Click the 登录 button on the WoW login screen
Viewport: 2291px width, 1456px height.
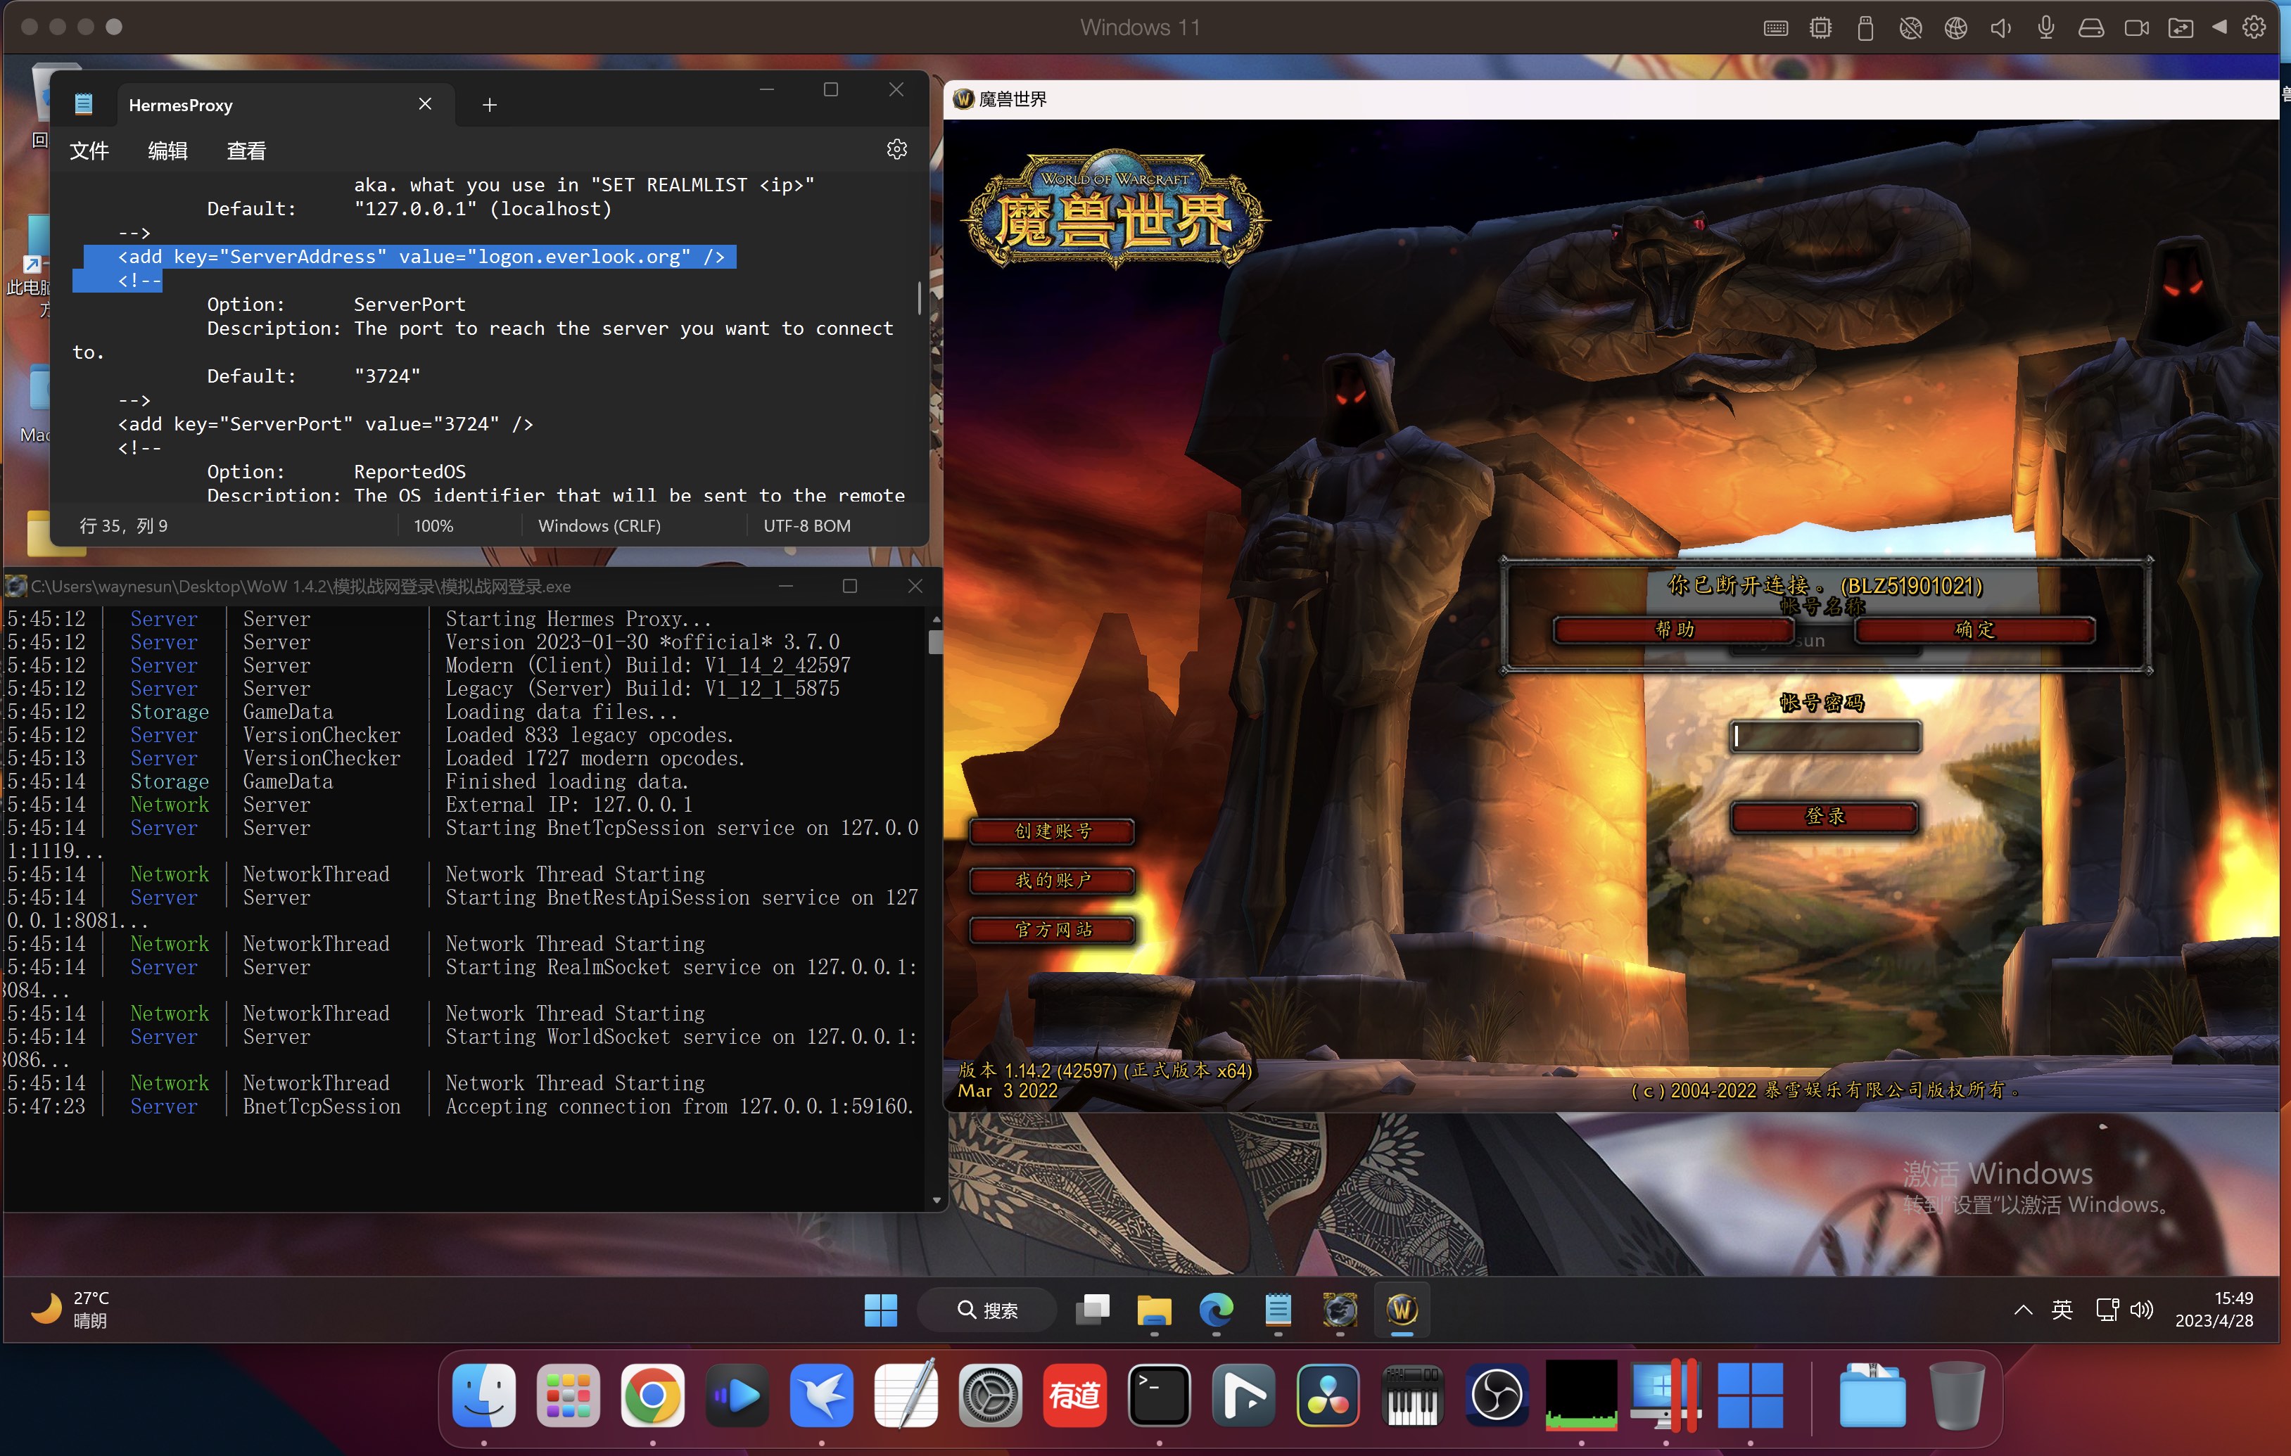click(1823, 816)
